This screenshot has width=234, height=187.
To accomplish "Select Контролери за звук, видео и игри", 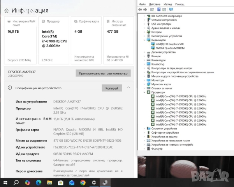I will 172,68.
